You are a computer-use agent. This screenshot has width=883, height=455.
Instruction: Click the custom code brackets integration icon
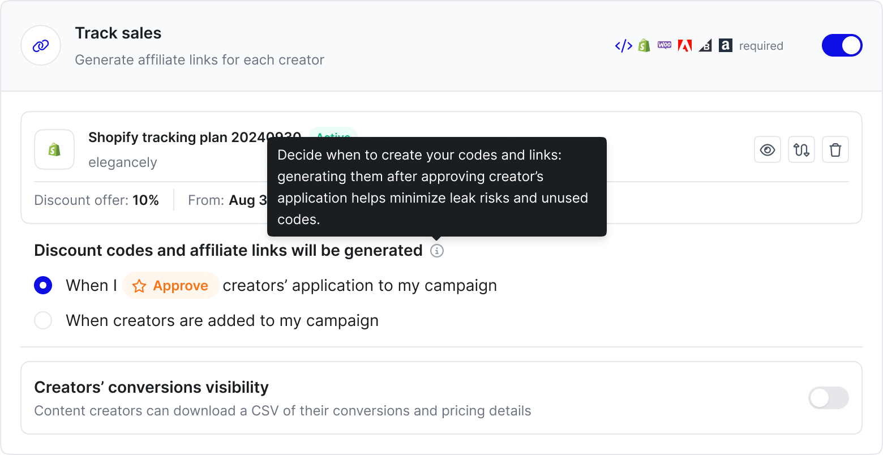(624, 46)
